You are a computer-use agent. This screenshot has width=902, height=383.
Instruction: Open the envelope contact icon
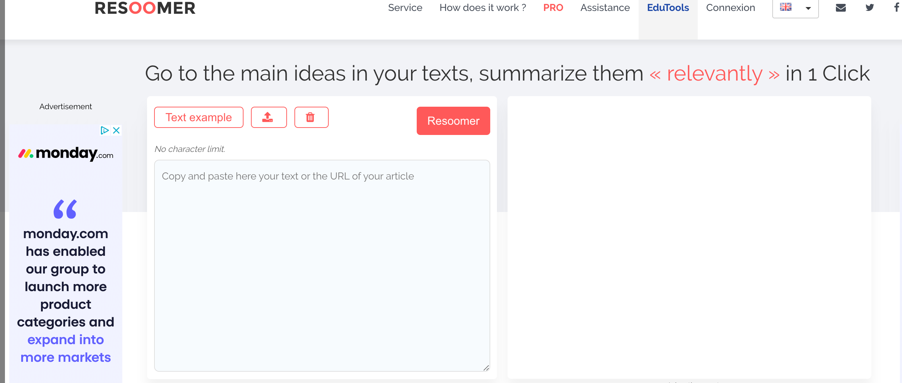[840, 7]
